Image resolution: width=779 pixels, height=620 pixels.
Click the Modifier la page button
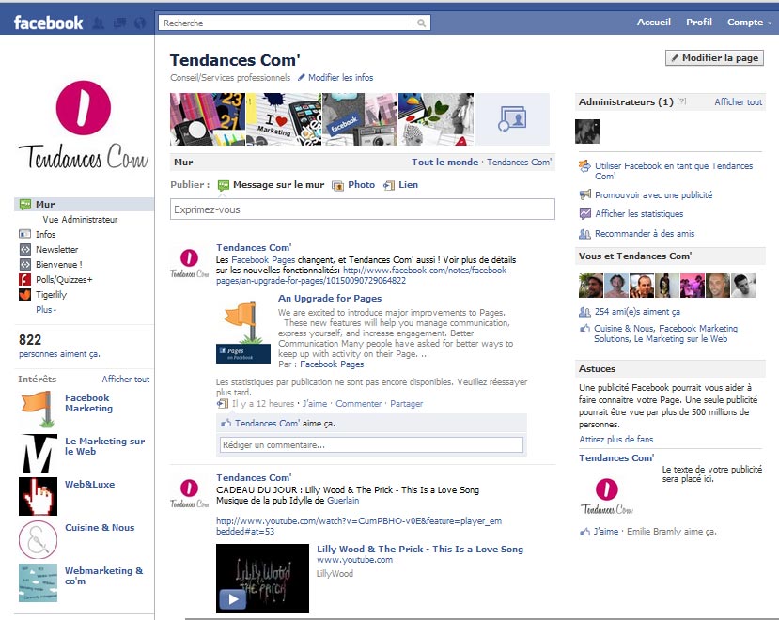click(714, 57)
